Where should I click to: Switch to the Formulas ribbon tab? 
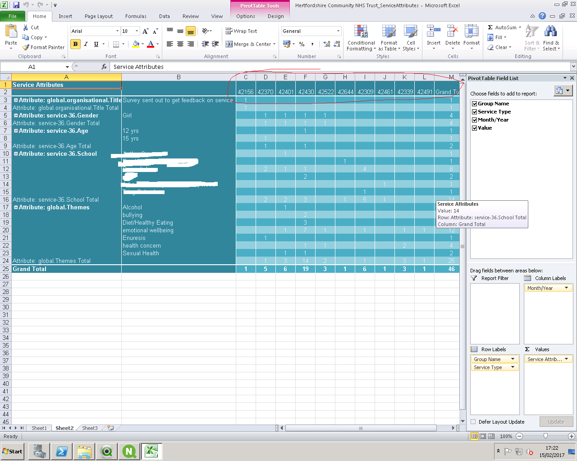click(136, 16)
